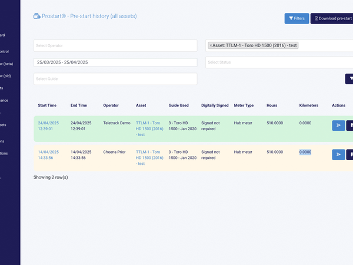Open the Select Status dropdown
Viewport: 353px width, 265px height.
[279, 62]
